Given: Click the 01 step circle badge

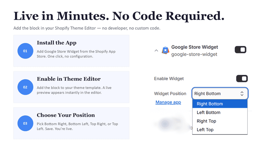Looking at the screenshot, I should 25,51.
